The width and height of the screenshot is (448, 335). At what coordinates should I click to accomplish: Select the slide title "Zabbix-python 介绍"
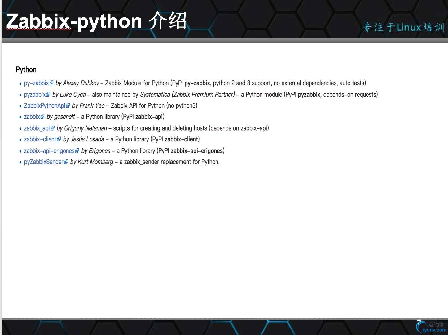coord(96,21)
